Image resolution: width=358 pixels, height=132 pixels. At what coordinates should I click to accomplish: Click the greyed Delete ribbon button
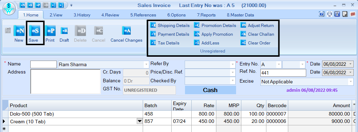coord(80,34)
